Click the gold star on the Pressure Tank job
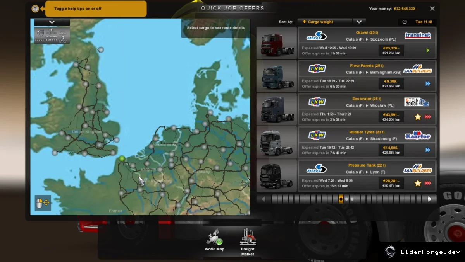Viewport: 465px width, 262px height. [x=418, y=183]
